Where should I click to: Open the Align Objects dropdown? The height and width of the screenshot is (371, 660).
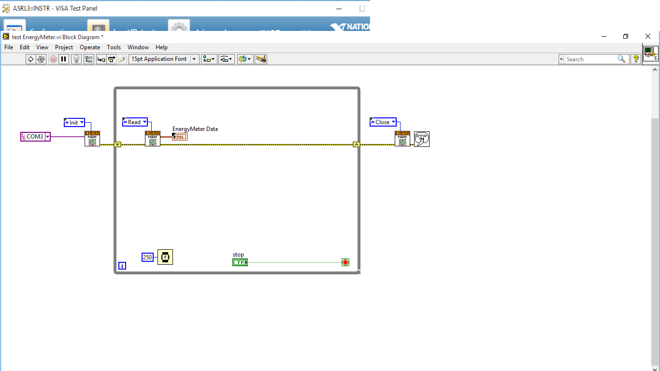(x=209, y=59)
